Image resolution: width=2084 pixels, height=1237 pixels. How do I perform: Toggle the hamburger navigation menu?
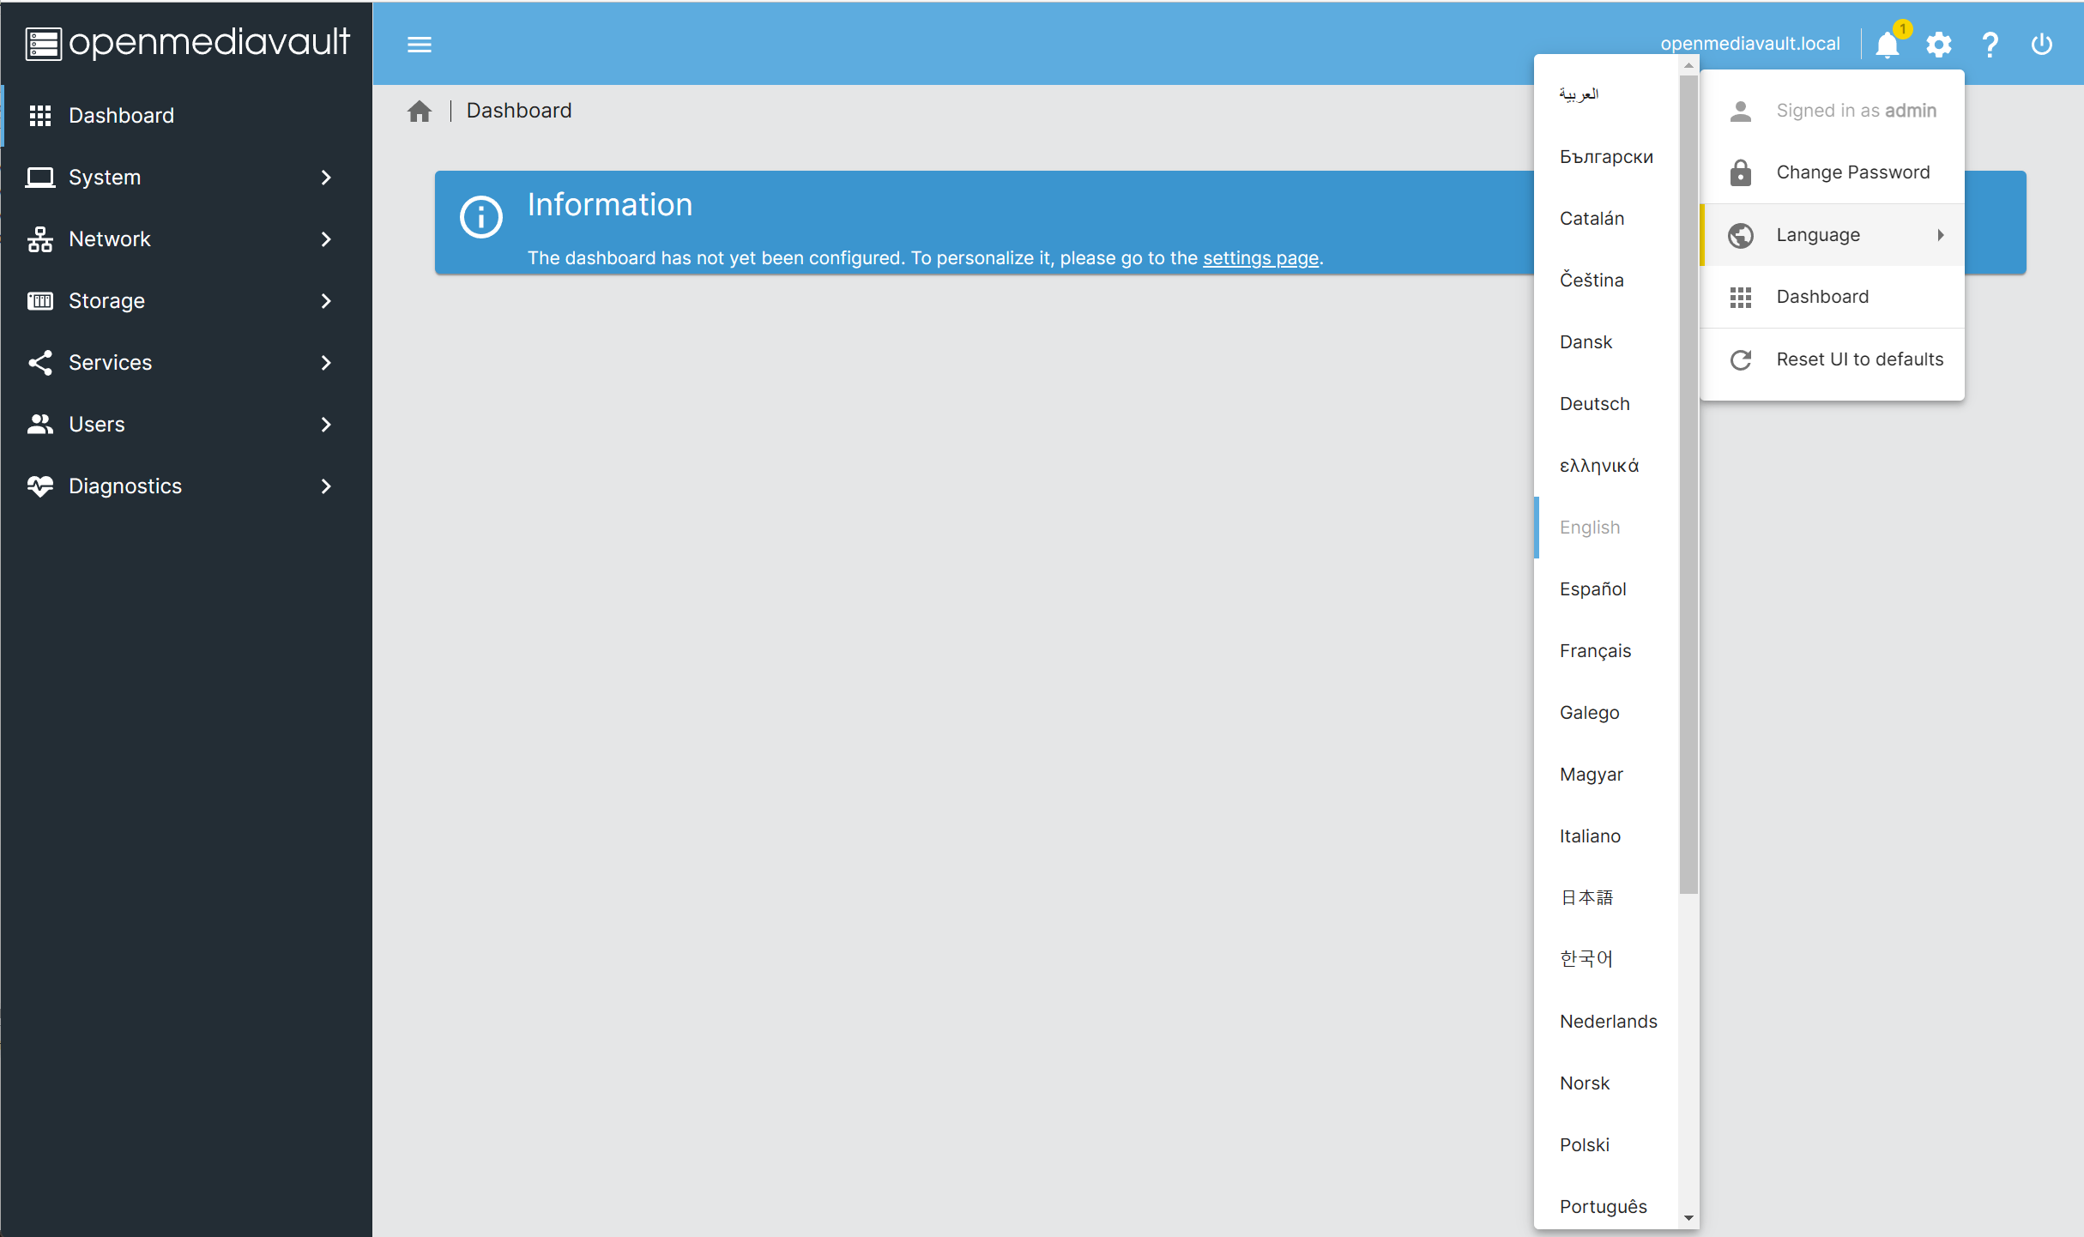pos(419,45)
